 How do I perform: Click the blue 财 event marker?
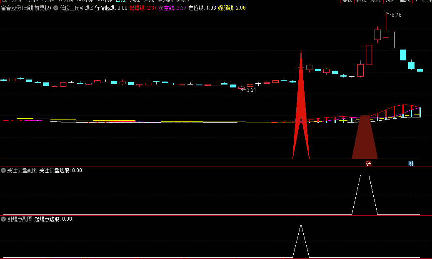coord(411,163)
